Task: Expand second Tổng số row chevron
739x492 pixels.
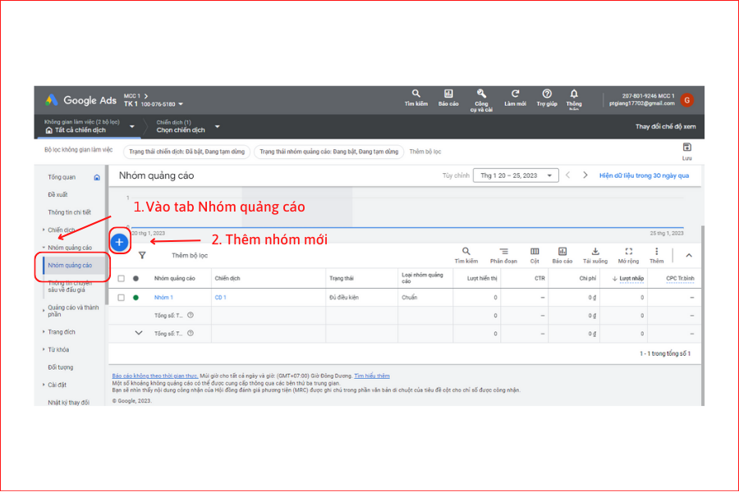Action: [139, 333]
